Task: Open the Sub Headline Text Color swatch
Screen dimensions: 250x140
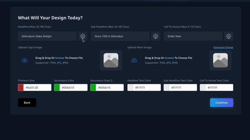Action: 167,87
